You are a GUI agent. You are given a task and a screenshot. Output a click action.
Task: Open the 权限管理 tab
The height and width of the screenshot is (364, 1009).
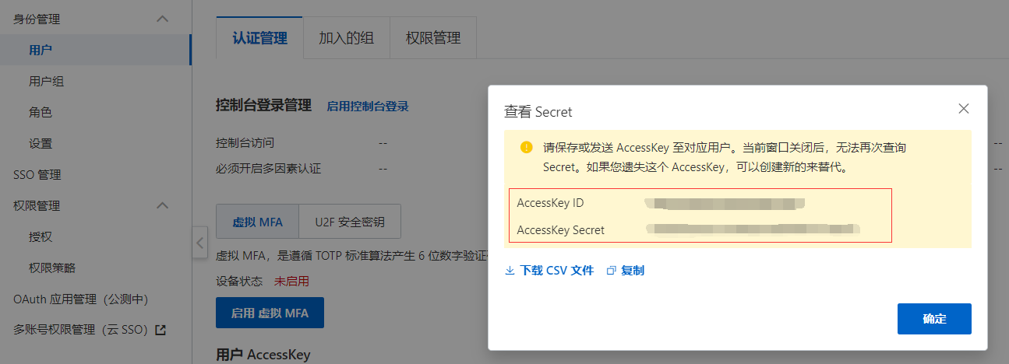(433, 37)
